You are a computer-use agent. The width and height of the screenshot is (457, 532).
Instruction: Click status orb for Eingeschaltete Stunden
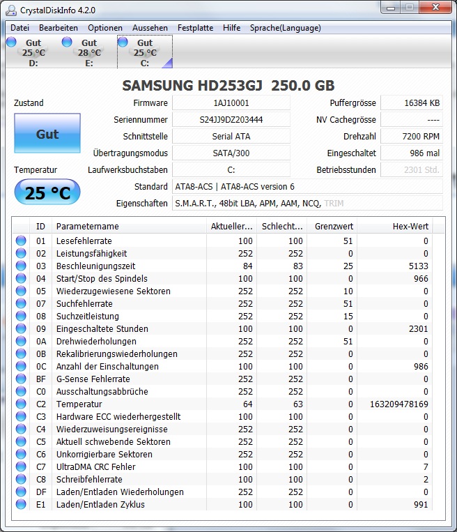pyautogui.click(x=21, y=328)
